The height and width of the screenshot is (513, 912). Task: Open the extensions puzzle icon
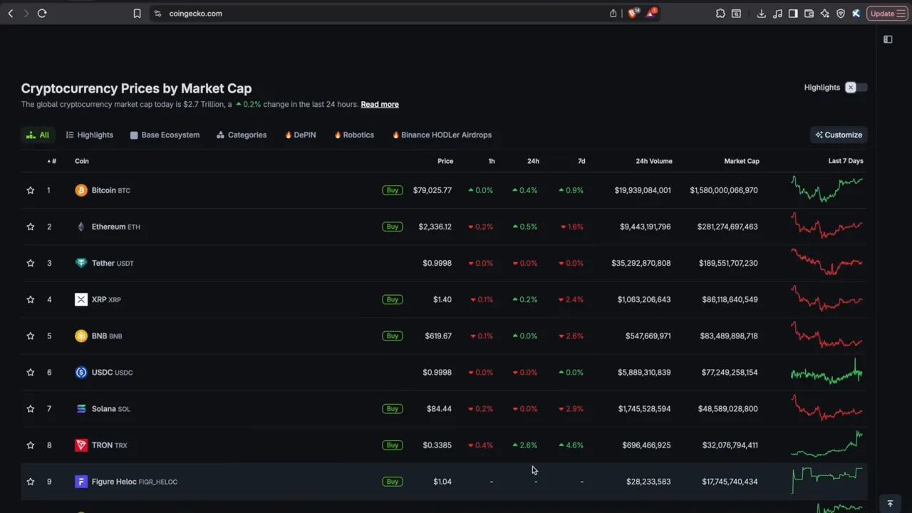(x=720, y=14)
